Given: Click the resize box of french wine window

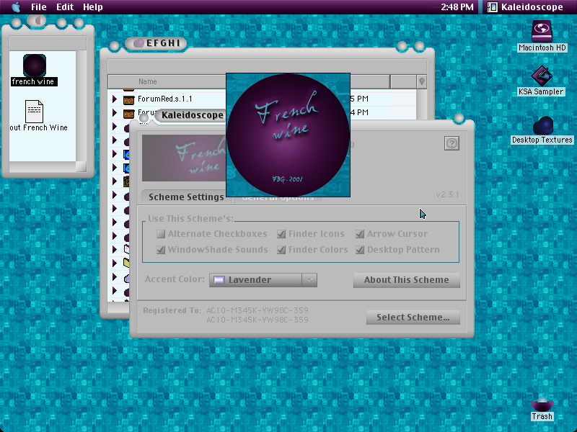Looking at the screenshot, I should pos(81,166).
